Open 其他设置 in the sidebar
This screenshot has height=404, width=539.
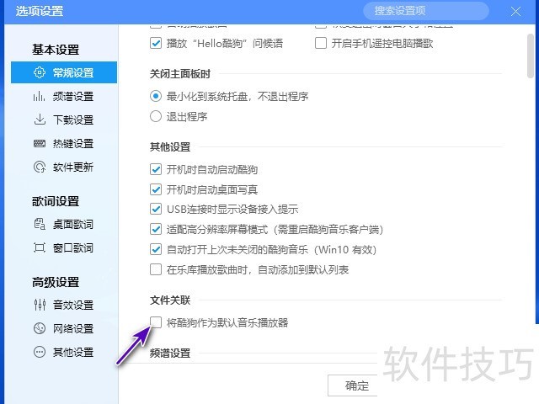(x=72, y=353)
